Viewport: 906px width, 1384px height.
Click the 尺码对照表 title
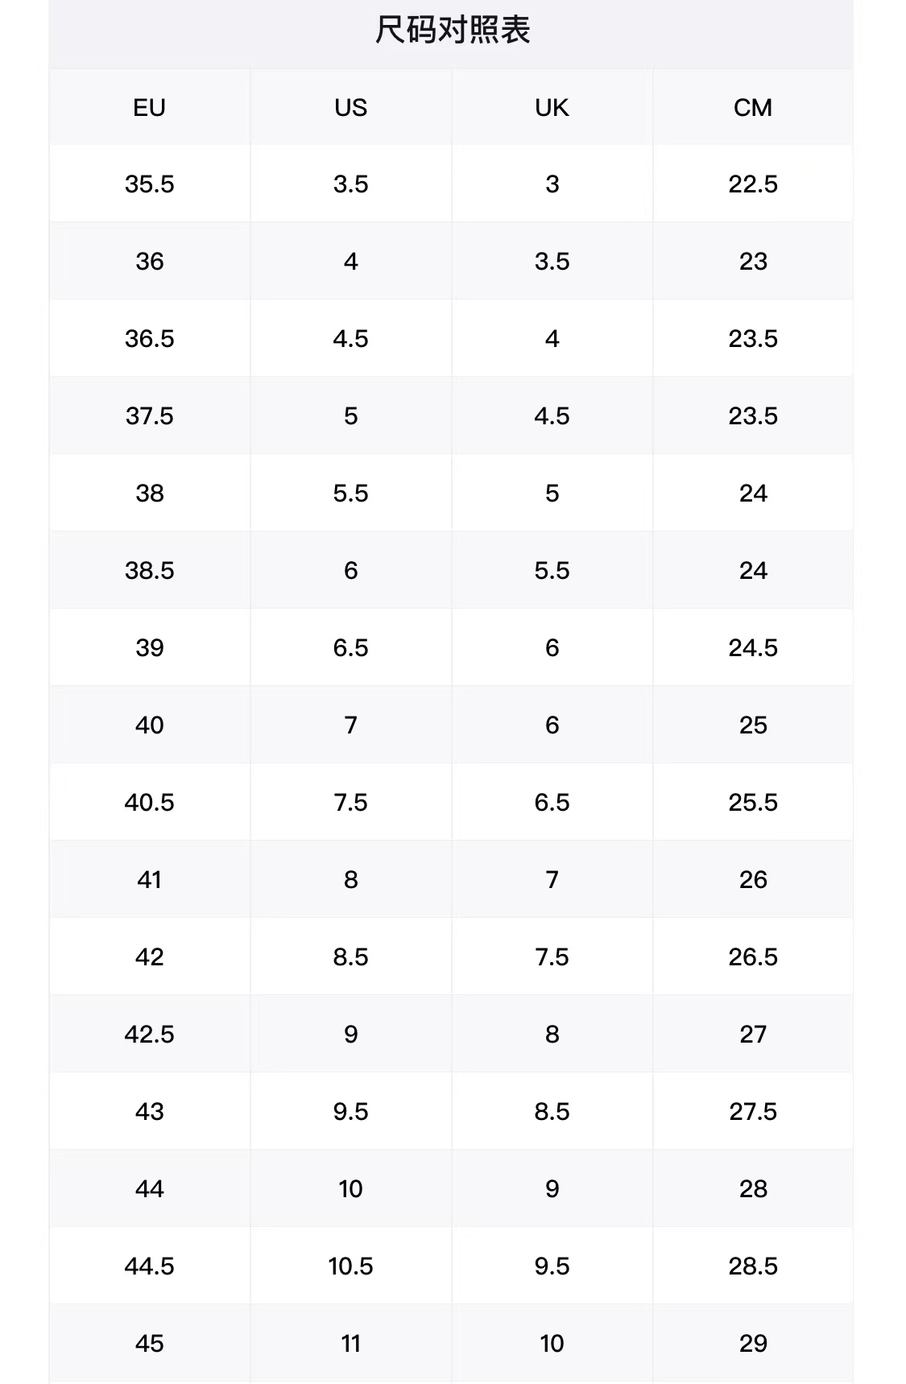[x=453, y=31]
